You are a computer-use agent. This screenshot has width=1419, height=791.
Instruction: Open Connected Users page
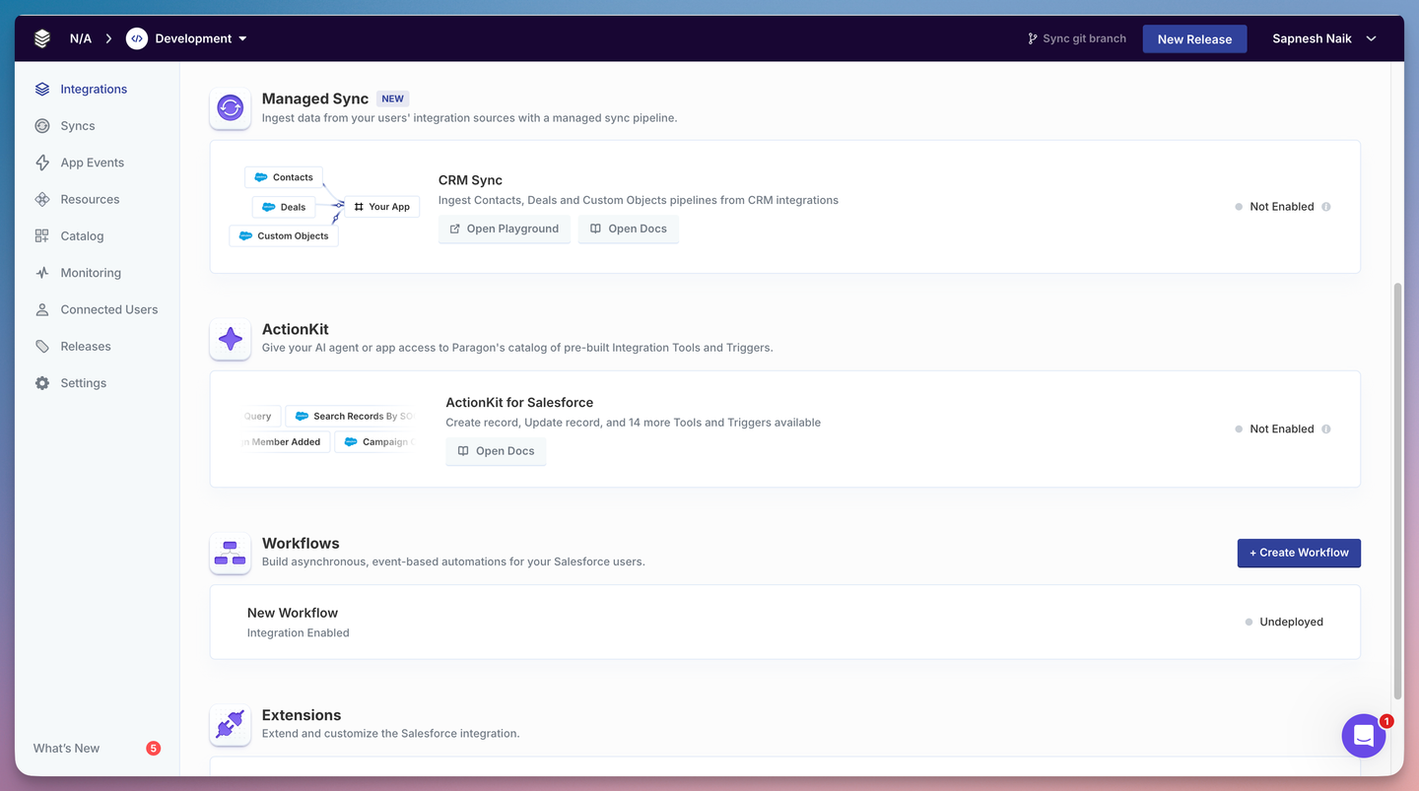tap(109, 309)
